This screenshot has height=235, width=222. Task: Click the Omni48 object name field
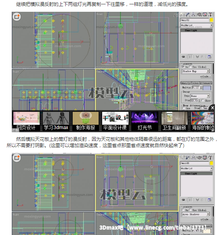(194, 163)
